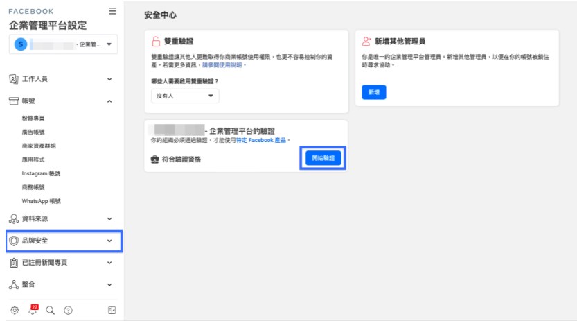
Task: Expand the 工作人員 section
Action: pos(61,79)
